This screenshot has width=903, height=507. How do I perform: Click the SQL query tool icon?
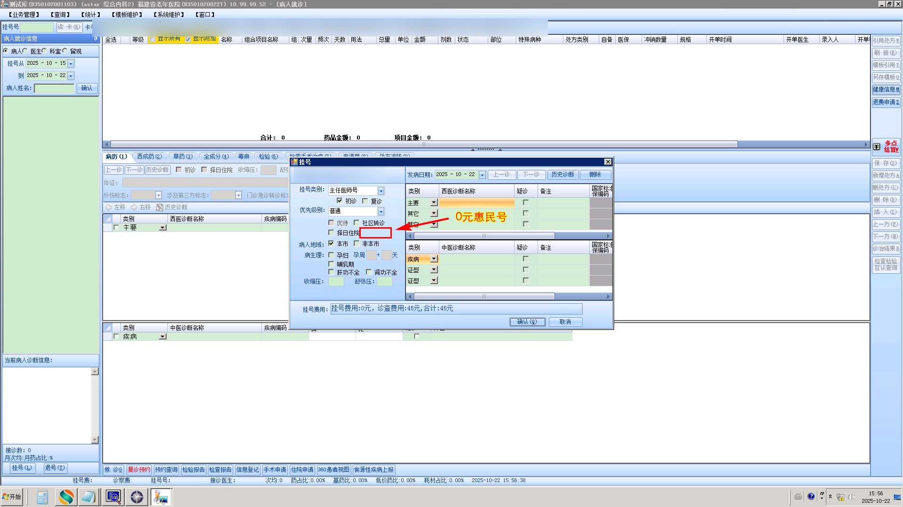[x=113, y=497]
